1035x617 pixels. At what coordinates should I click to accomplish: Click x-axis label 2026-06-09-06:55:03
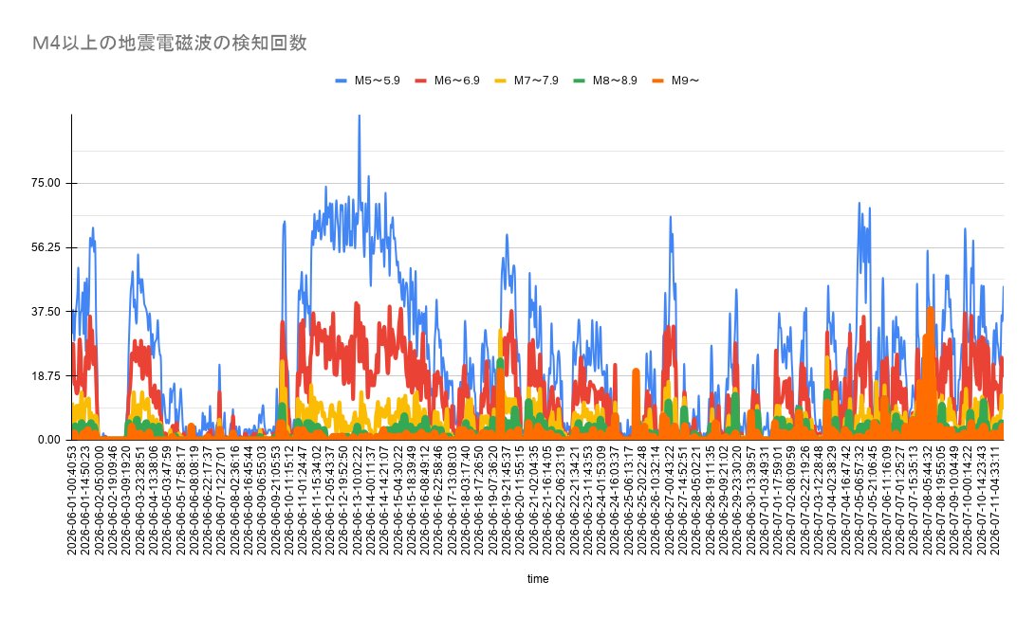click(x=262, y=500)
